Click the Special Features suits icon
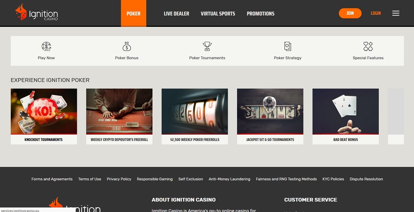Viewport: 414px width, 212px height. pyautogui.click(x=368, y=46)
